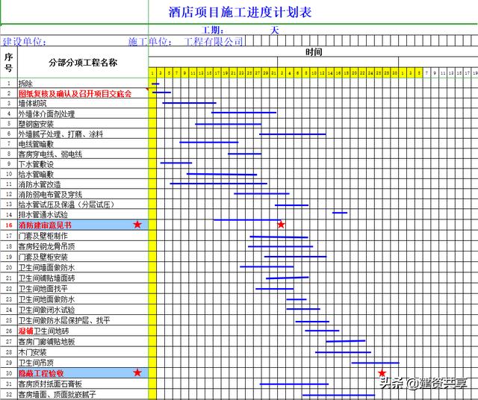This screenshot has width=478, height=400.
Task: Click the 门套及壁柜制作 cell
Action: point(83,236)
